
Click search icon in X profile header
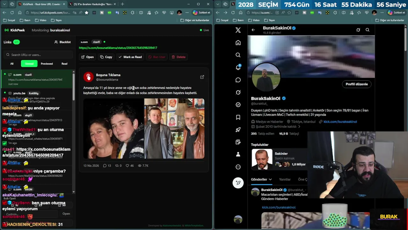pyautogui.click(x=368, y=30)
